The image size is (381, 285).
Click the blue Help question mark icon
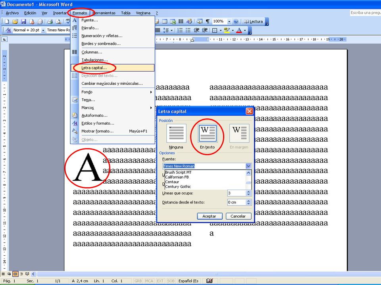tap(236, 21)
